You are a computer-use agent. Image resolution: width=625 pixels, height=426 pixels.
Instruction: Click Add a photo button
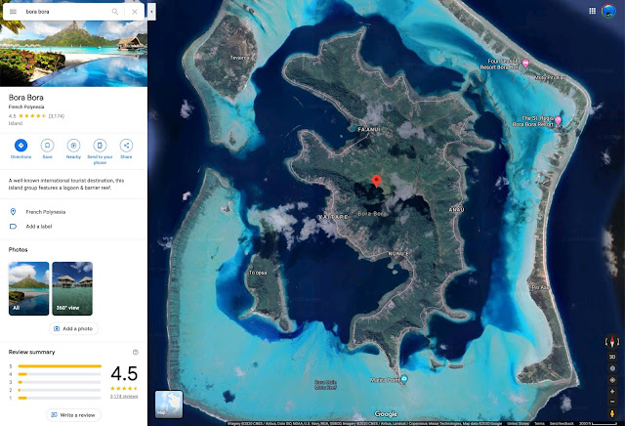click(x=73, y=328)
